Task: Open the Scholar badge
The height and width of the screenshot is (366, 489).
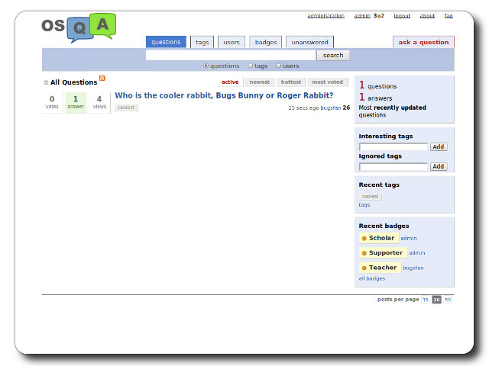Action: 381,239
